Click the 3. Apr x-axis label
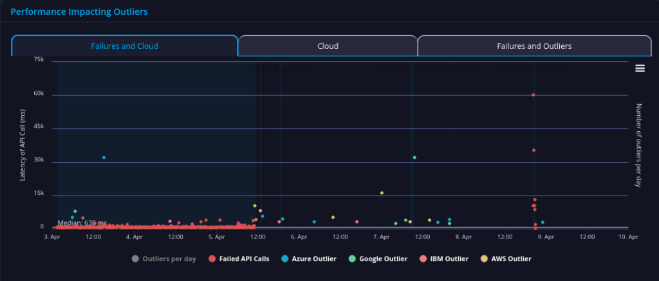 [52, 237]
